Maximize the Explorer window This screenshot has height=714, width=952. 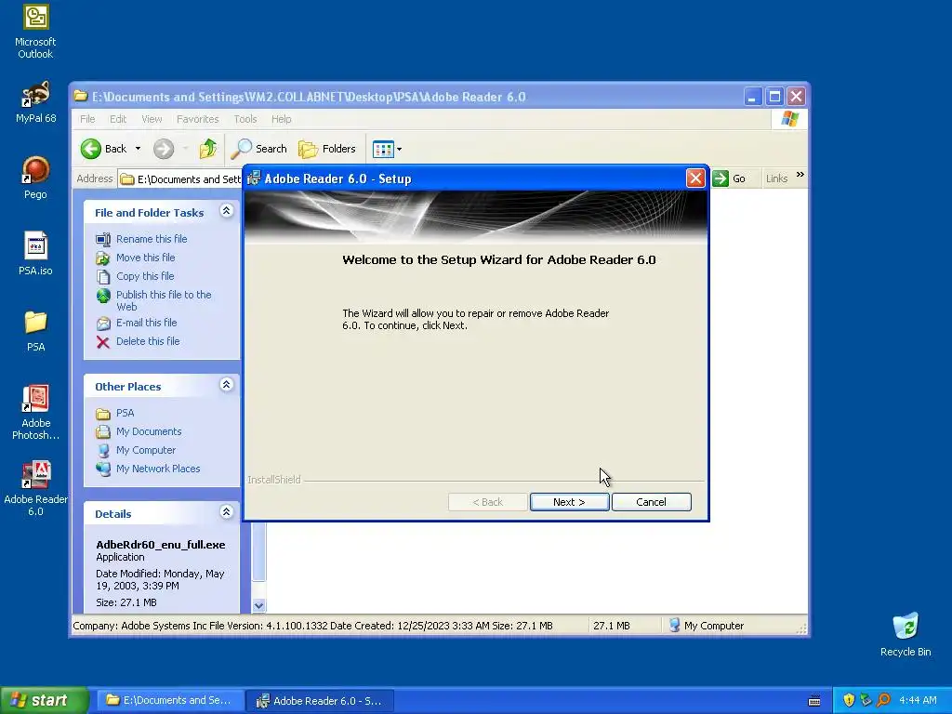[x=774, y=97]
